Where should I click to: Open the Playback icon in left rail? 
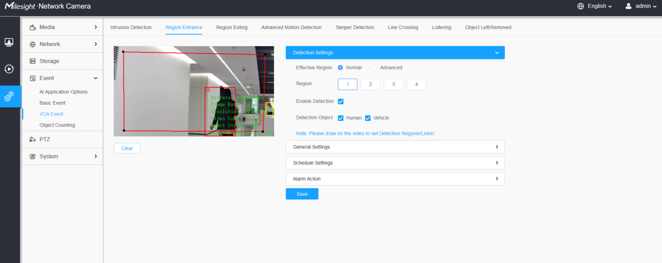(x=9, y=69)
